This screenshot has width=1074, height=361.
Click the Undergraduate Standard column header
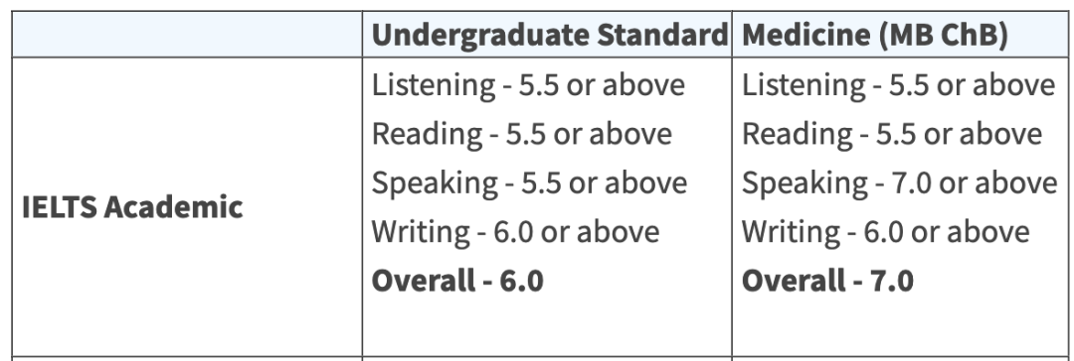549,36
